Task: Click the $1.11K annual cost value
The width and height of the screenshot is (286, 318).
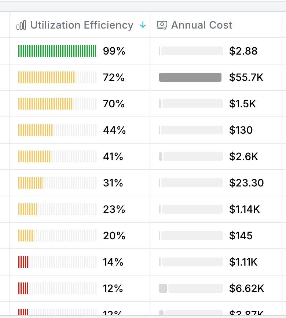Action: [x=243, y=262]
